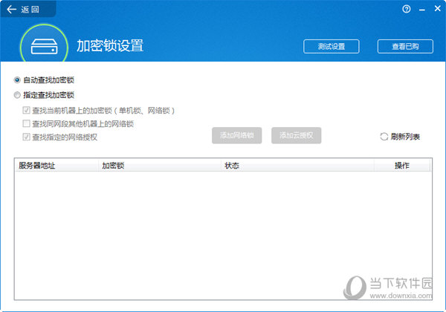Viewport: 446px width, 312px height.
Task: Close the dongle settings window
Action: 438,9
